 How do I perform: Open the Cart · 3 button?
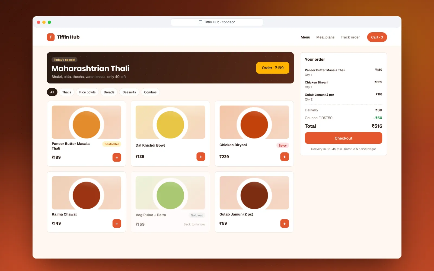pyautogui.click(x=377, y=37)
